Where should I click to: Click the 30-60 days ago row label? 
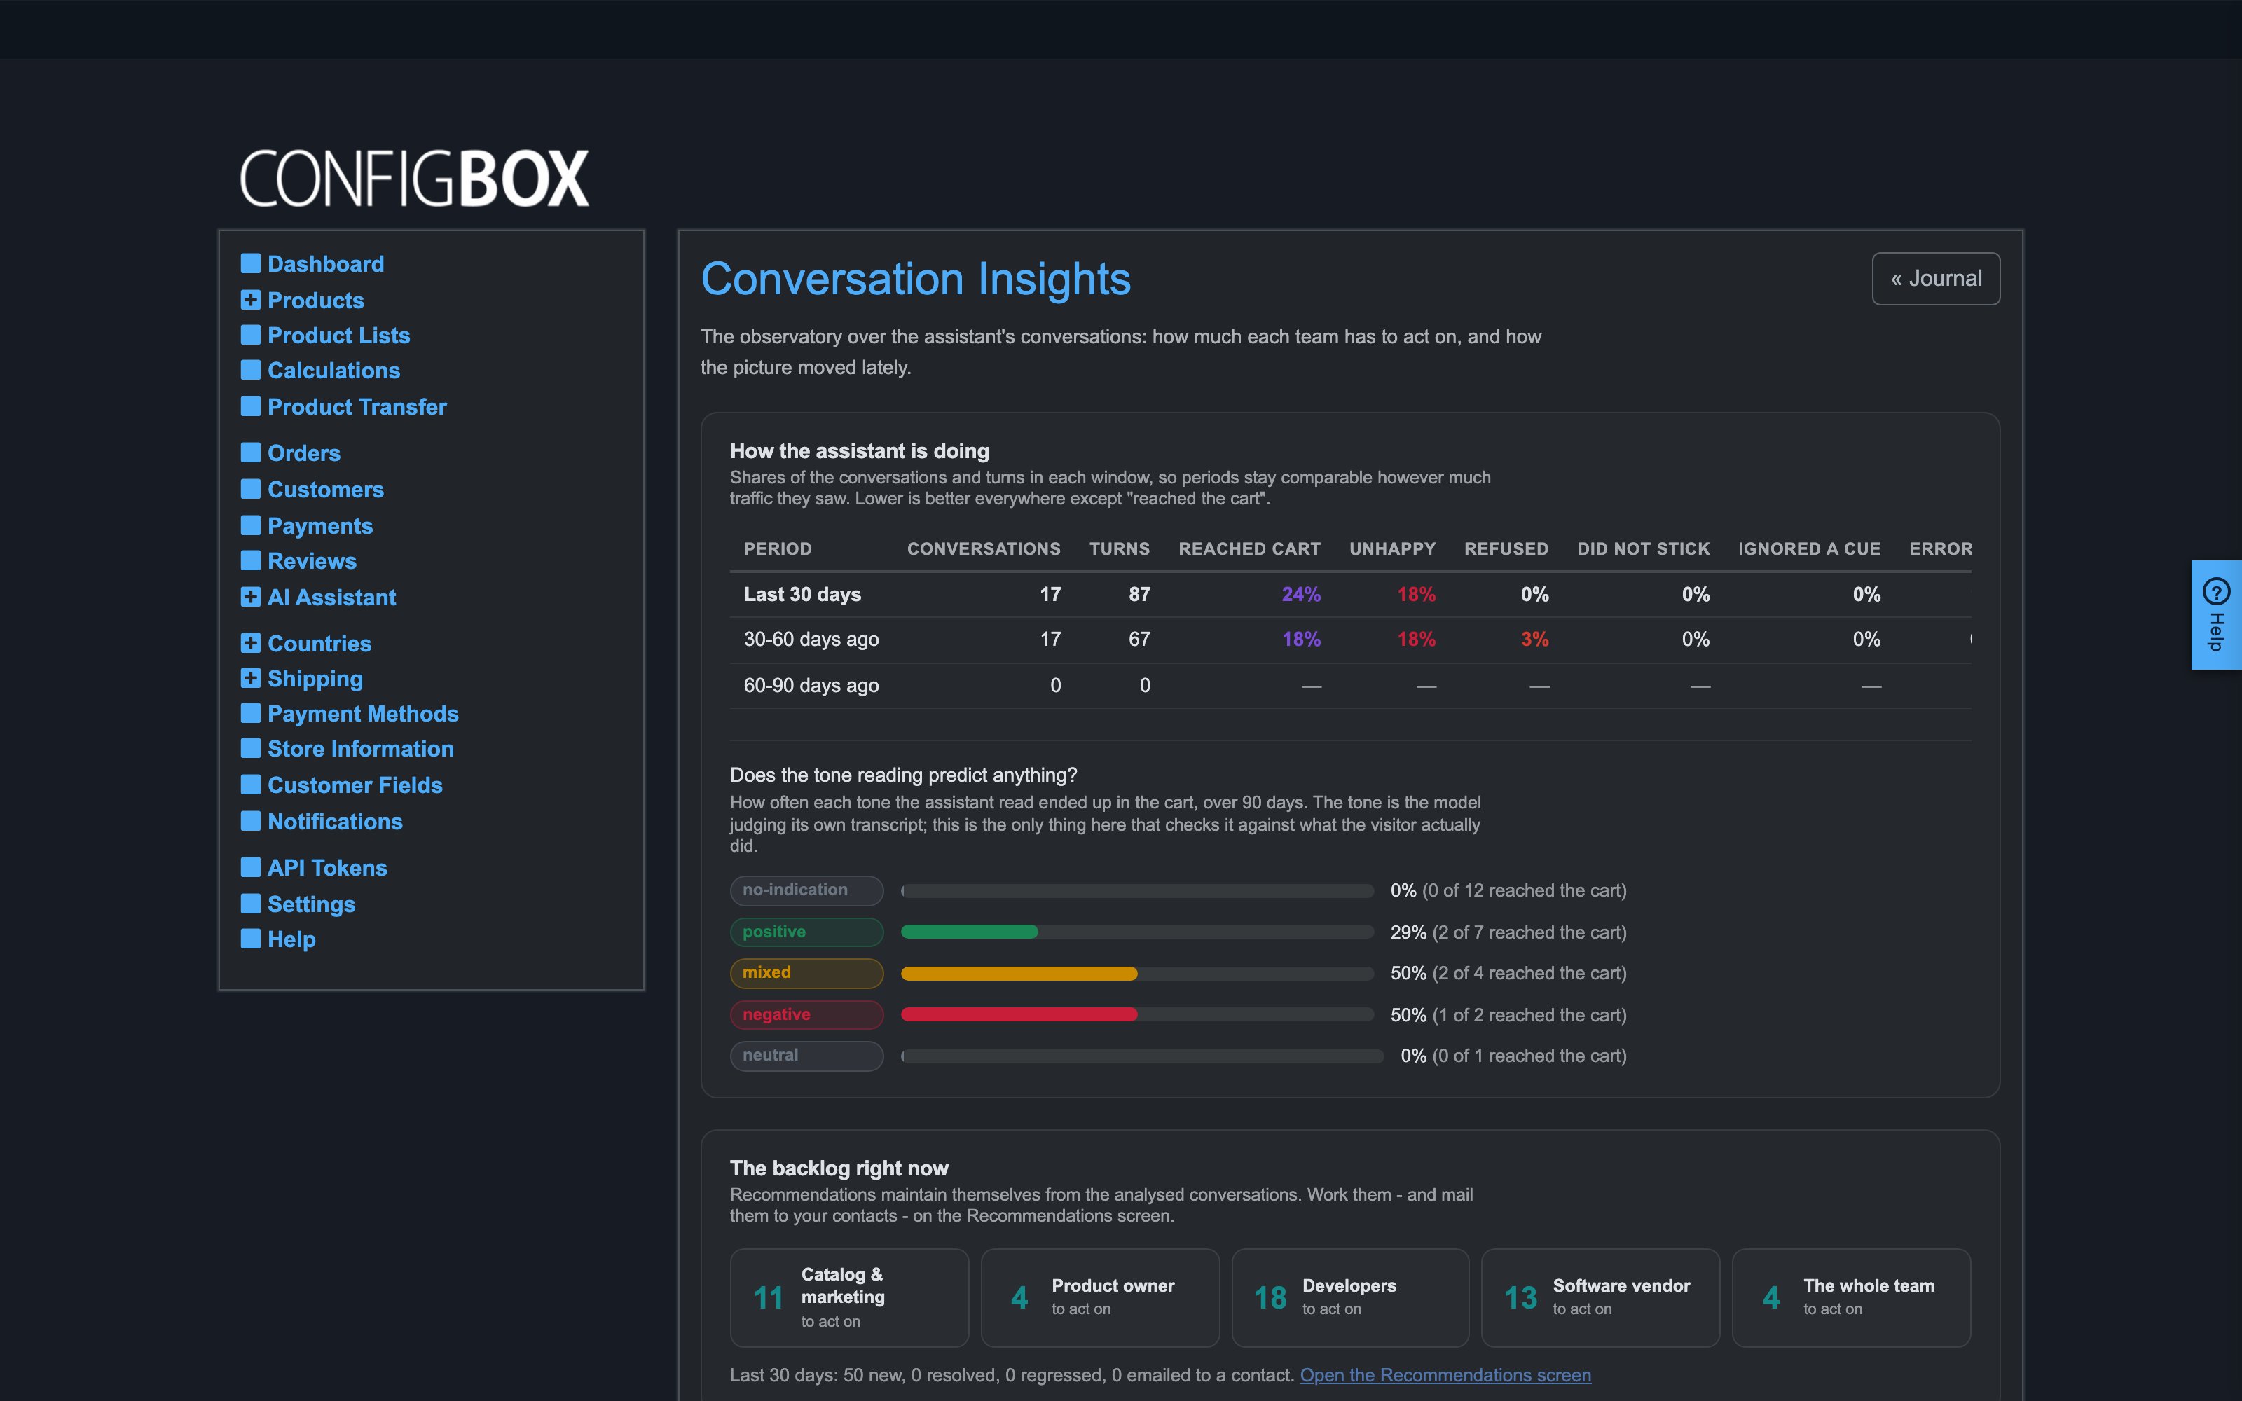pos(811,640)
